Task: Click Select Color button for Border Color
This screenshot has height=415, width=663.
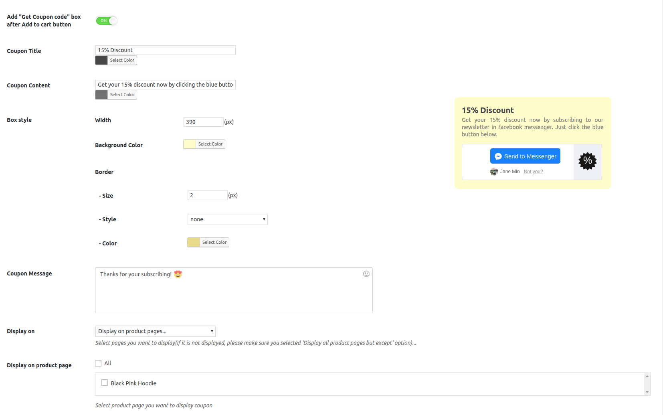Action: coord(214,242)
